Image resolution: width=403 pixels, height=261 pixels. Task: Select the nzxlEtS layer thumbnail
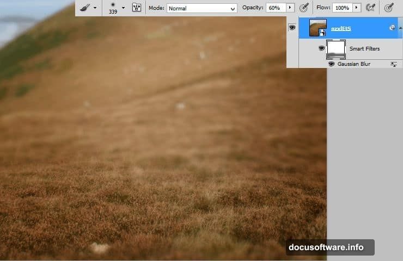coord(317,28)
